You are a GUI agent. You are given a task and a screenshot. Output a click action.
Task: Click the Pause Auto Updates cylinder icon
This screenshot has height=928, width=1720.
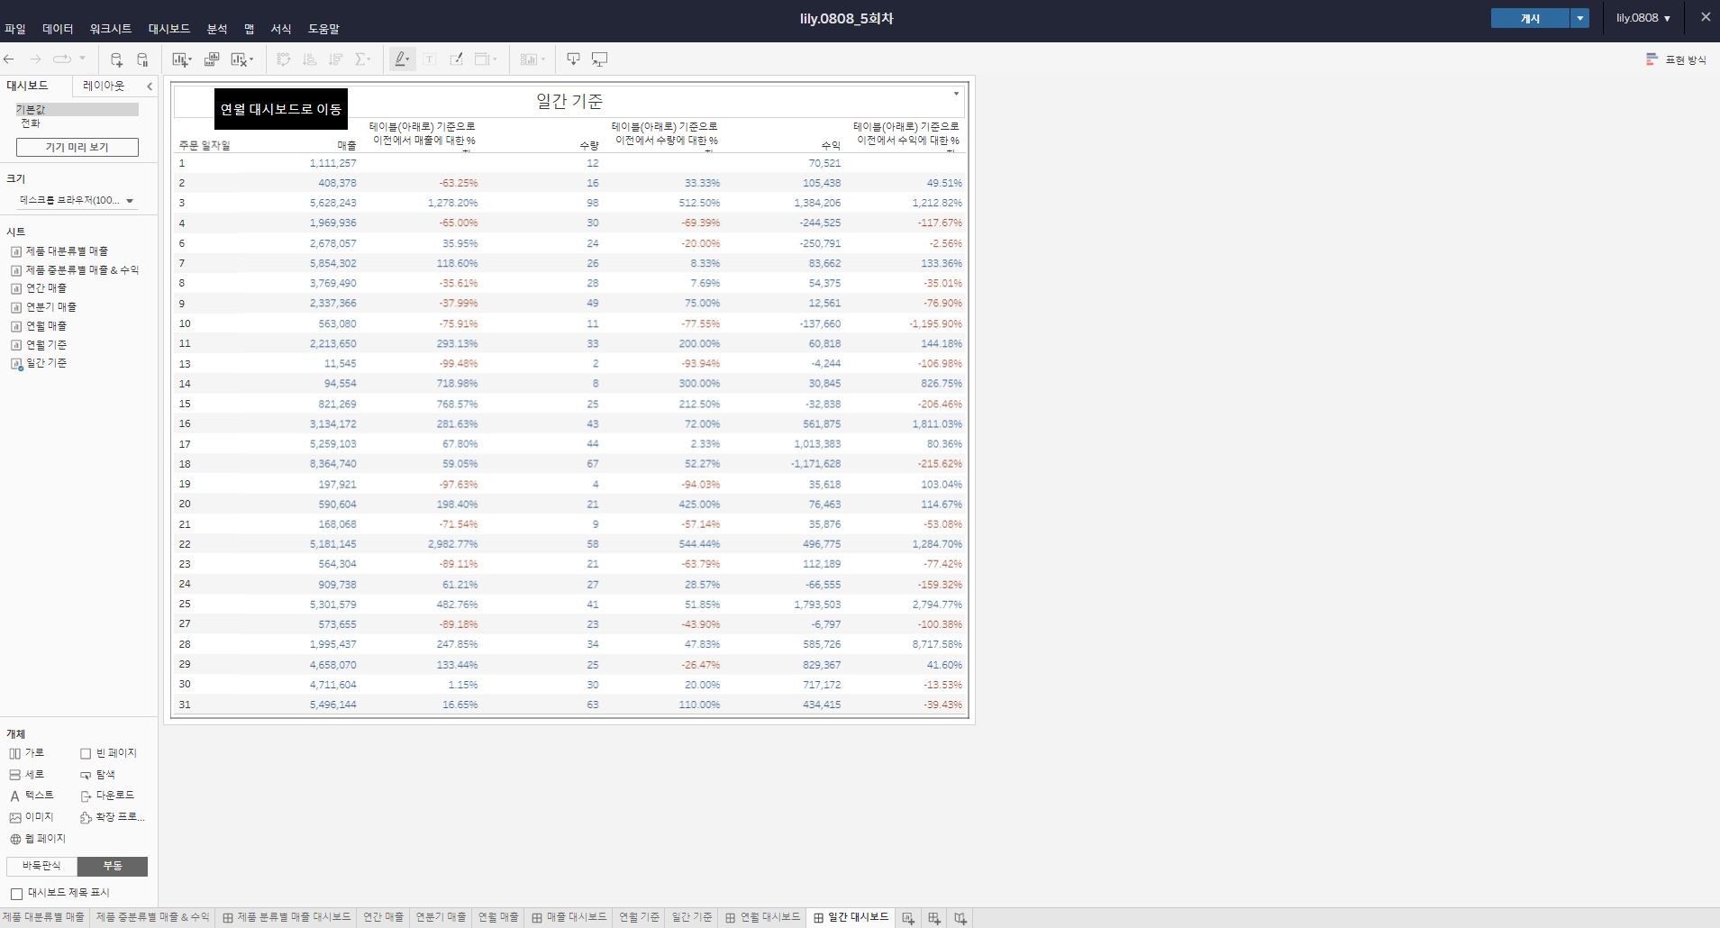(142, 59)
